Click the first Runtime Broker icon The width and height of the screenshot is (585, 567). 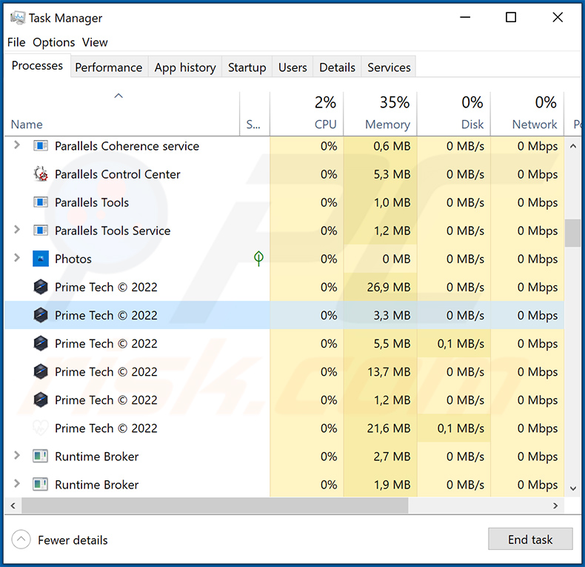pos(41,457)
